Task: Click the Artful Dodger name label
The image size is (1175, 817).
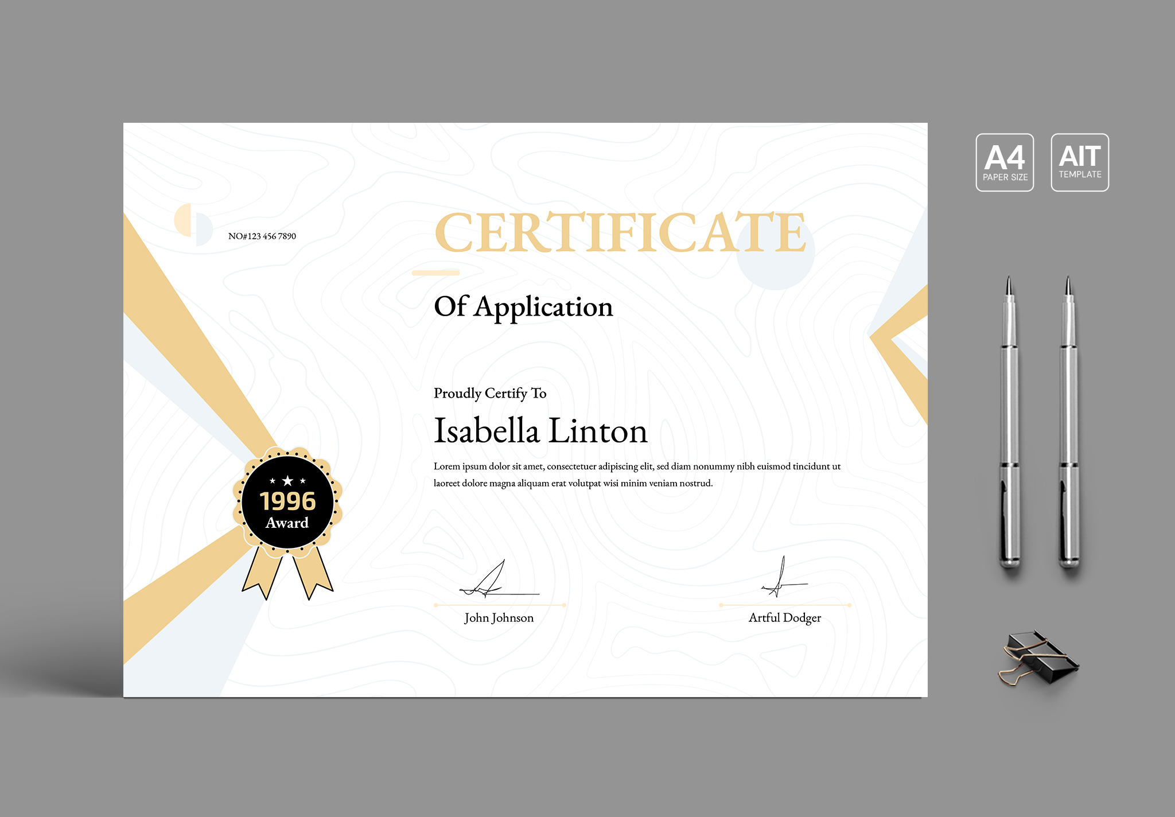Action: [784, 618]
